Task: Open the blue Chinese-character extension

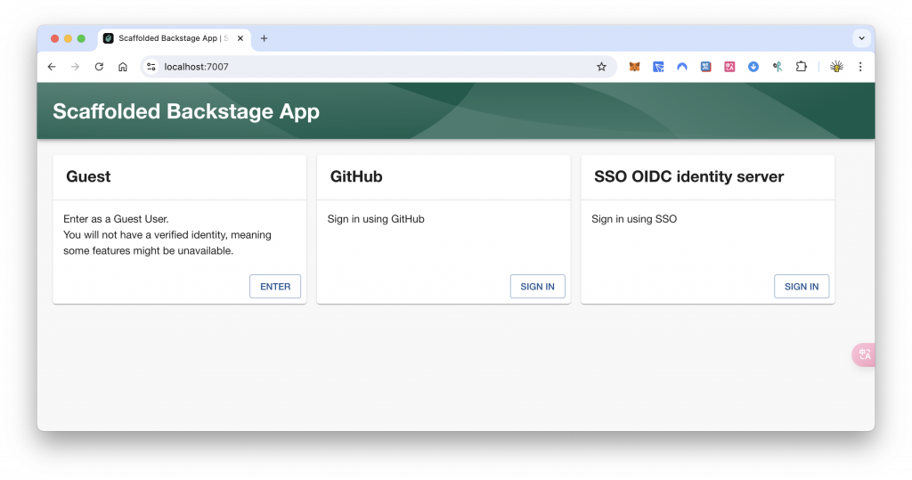Action: [706, 67]
